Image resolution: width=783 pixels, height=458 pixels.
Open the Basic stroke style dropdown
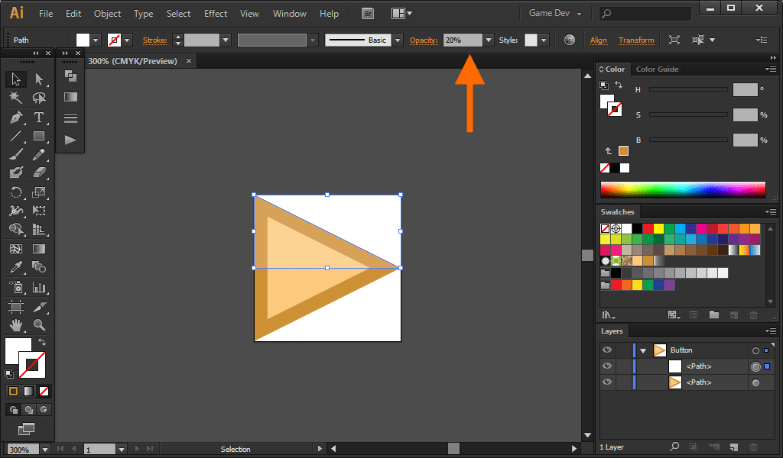[397, 40]
